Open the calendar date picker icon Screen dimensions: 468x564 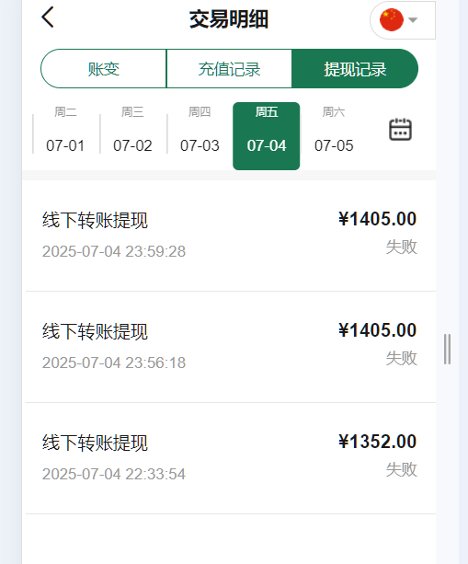pyautogui.click(x=400, y=129)
